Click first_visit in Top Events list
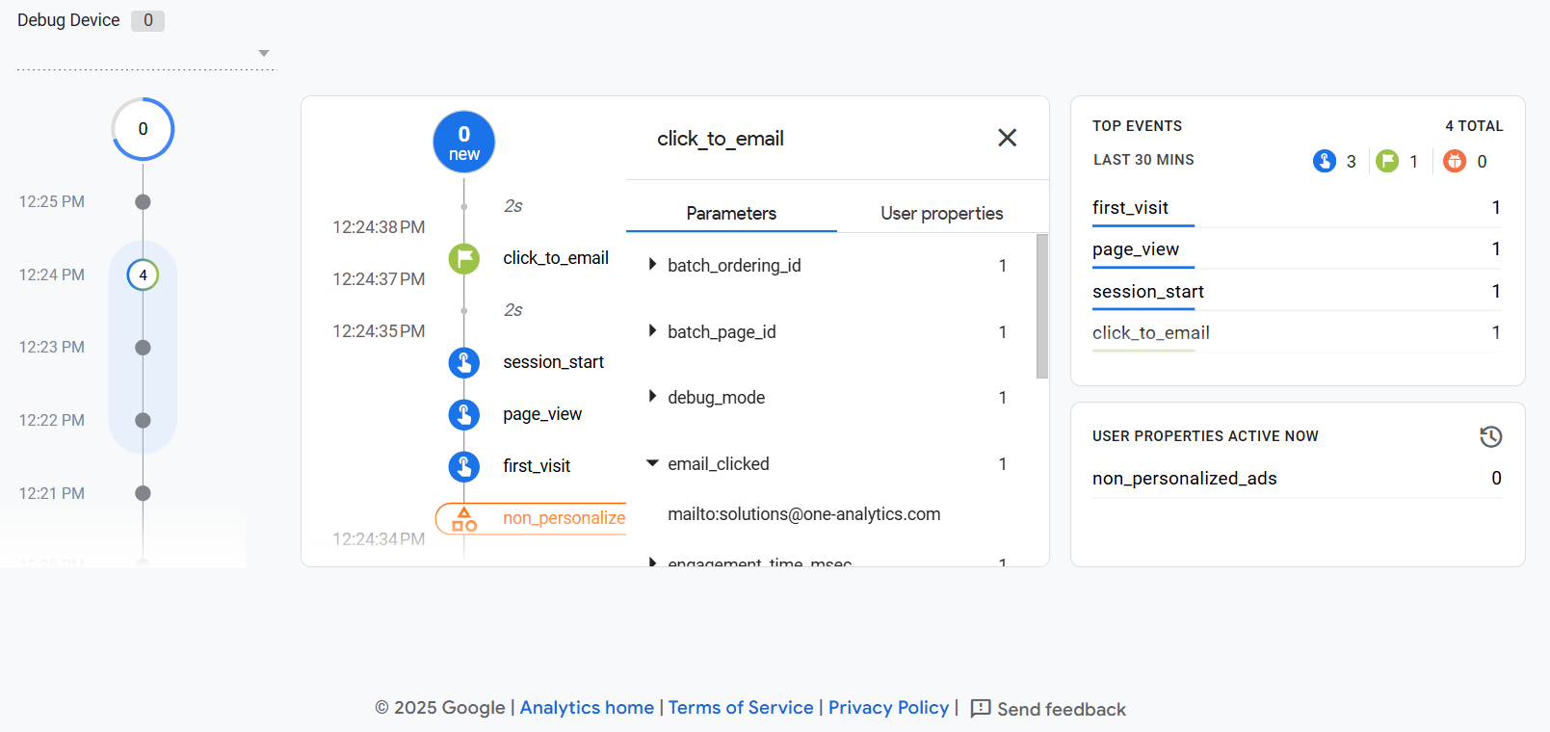This screenshot has height=732, width=1550. [x=1130, y=208]
